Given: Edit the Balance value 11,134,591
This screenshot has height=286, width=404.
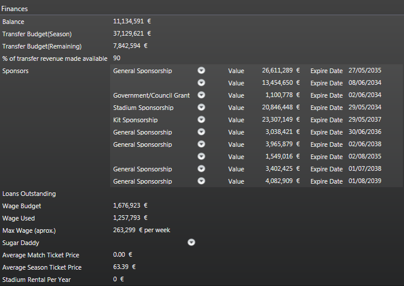Looking at the screenshot, I should pos(128,22).
